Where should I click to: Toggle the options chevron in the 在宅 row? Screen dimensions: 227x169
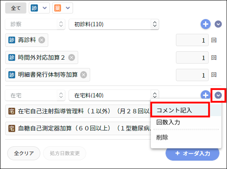218,95
